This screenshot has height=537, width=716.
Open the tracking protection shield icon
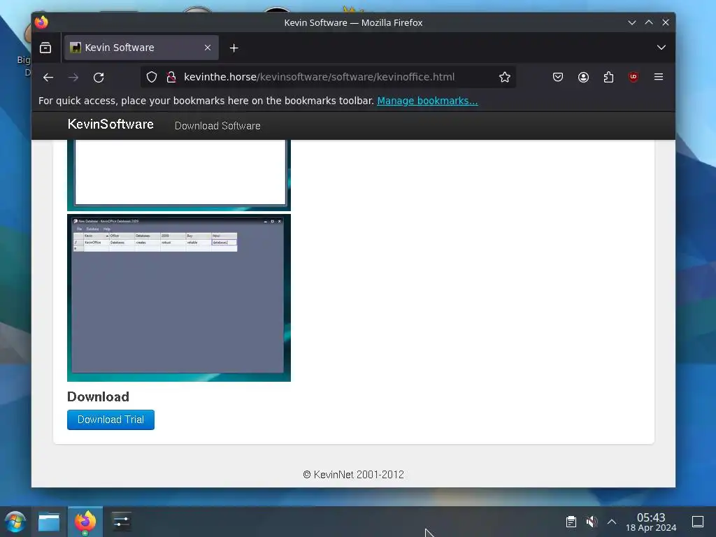(152, 77)
